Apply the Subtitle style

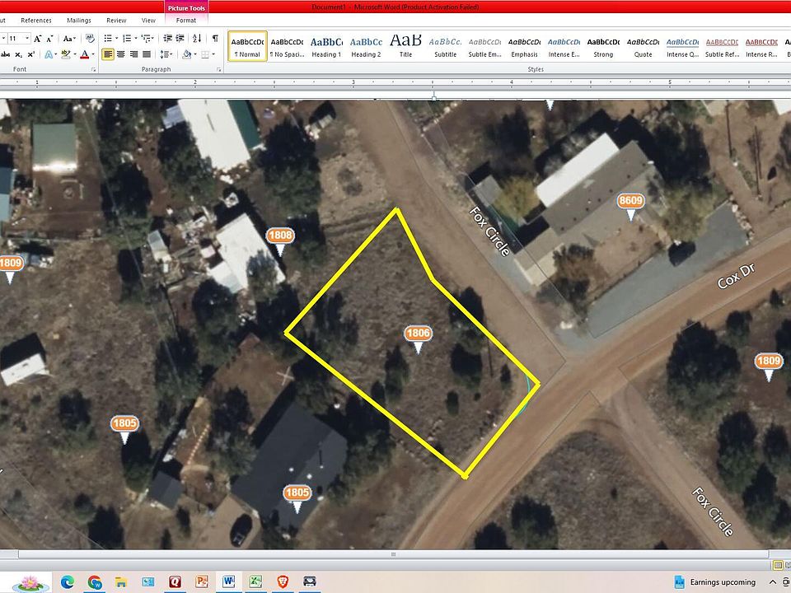tap(446, 46)
